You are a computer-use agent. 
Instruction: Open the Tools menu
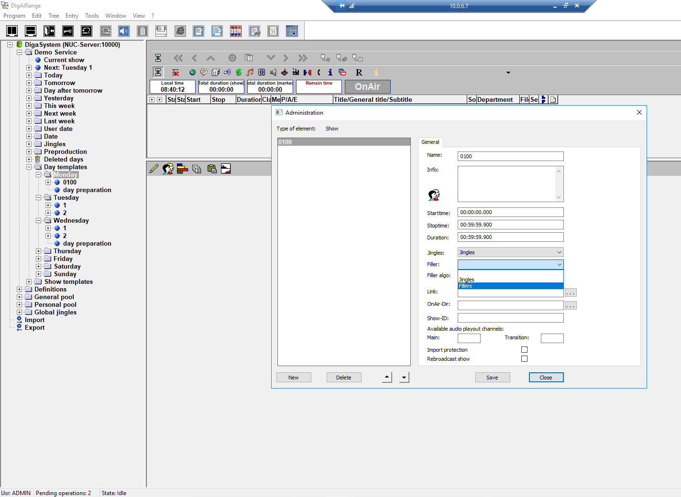tap(92, 16)
